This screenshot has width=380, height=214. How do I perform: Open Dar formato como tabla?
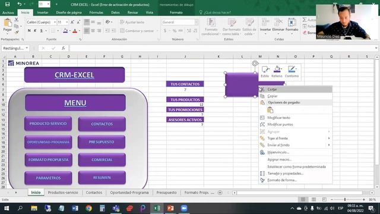click(x=232, y=27)
